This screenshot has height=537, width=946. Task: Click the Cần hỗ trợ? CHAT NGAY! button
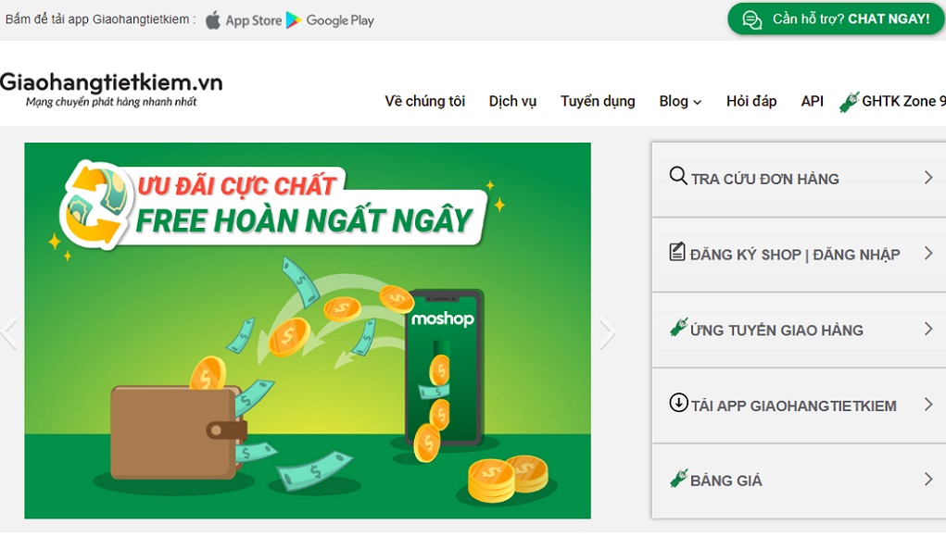pyautogui.click(x=836, y=19)
